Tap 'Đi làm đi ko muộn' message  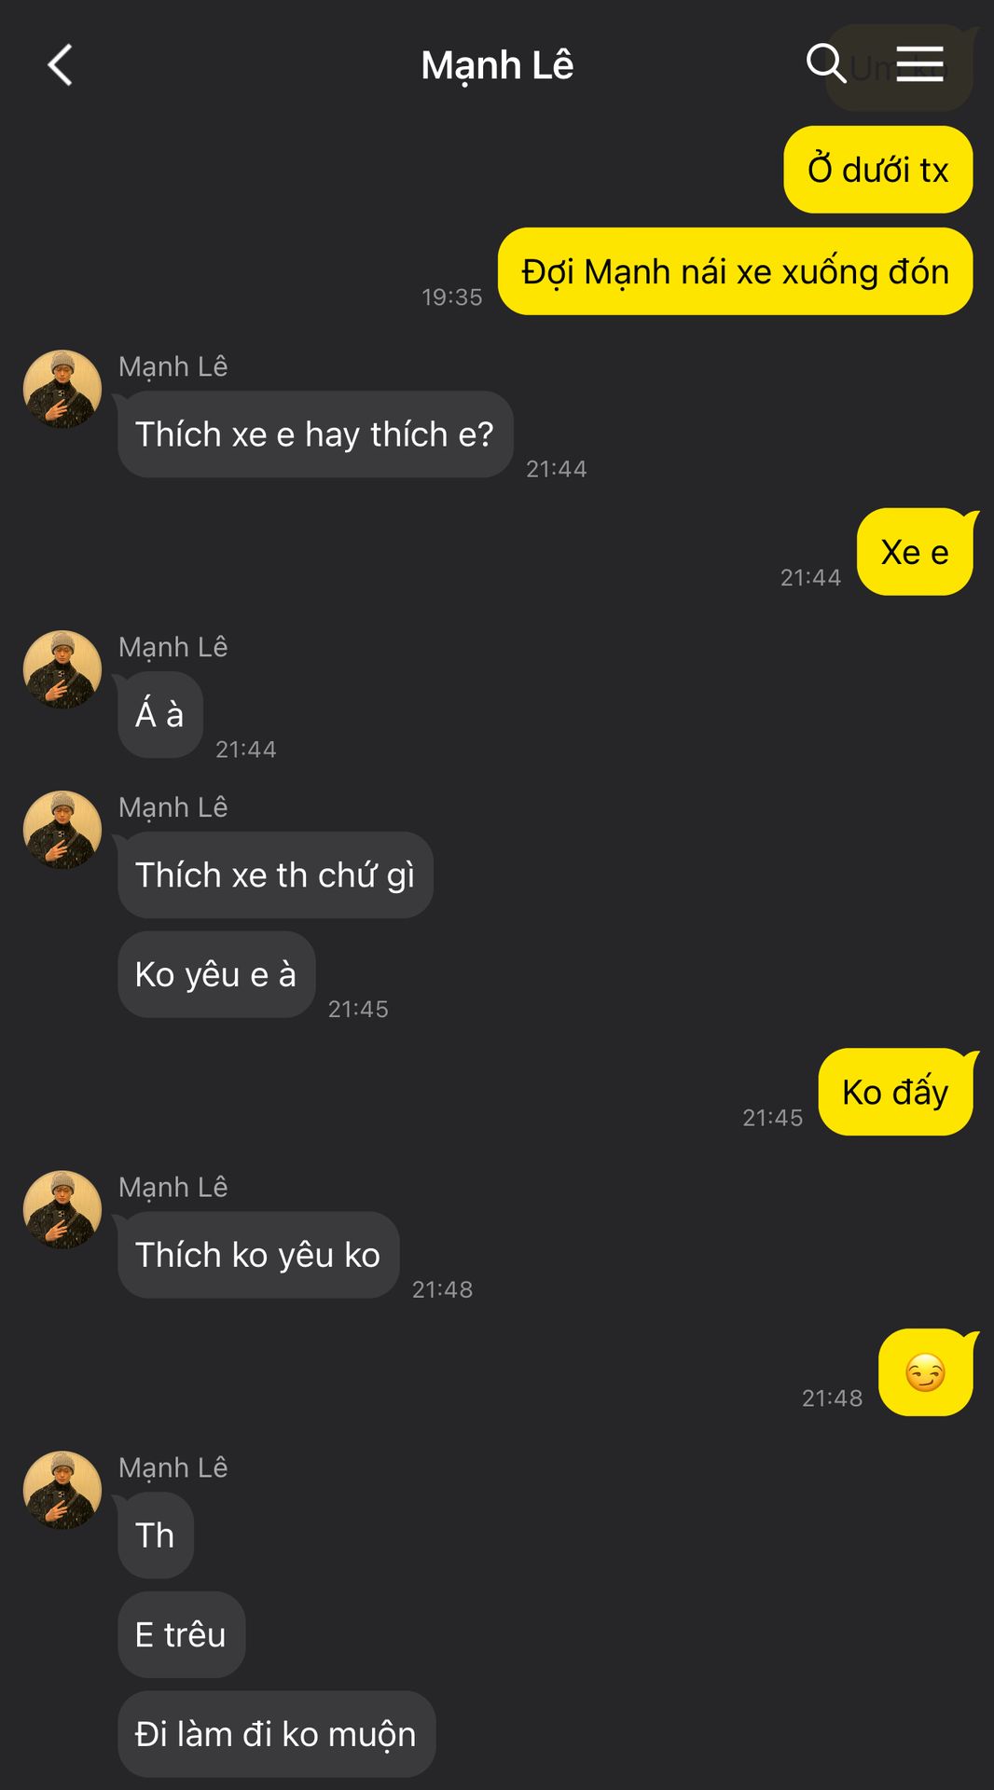point(277,1734)
